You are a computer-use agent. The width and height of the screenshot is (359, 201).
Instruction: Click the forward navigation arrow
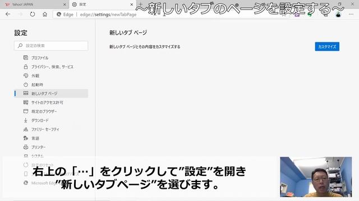[20, 15]
